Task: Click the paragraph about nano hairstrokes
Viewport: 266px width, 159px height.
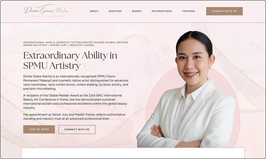Action: tap(76, 82)
